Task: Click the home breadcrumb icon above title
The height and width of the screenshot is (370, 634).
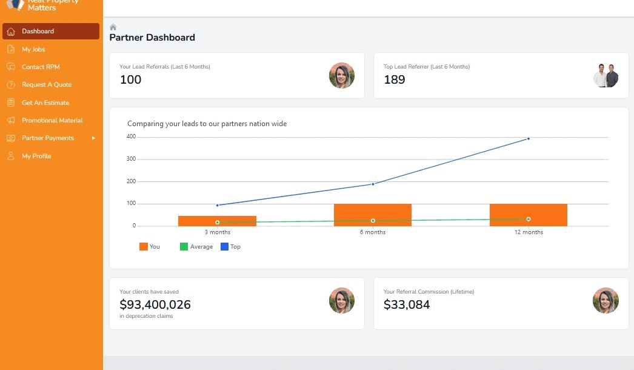Action: (113, 27)
